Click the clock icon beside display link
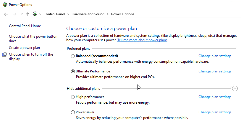 pos(4,54)
